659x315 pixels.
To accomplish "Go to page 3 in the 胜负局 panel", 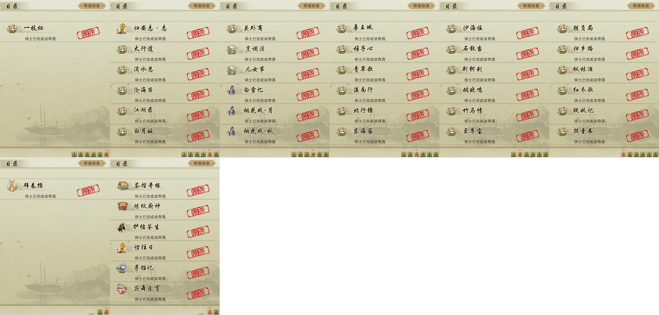I will 636,154.
